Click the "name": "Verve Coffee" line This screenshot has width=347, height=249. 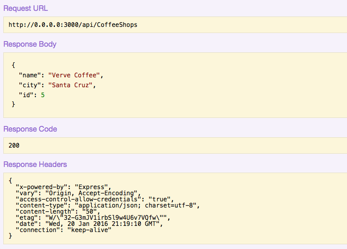click(61, 75)
